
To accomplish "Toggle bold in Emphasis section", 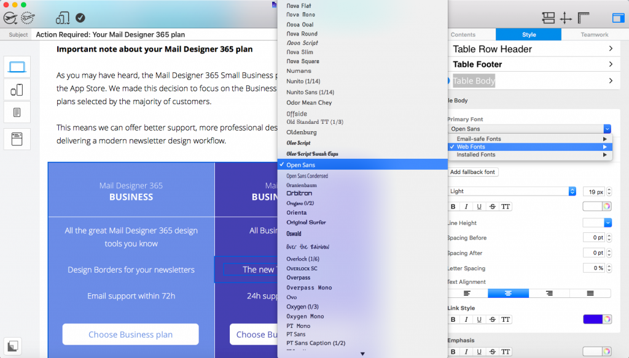I will pos(453,352).
